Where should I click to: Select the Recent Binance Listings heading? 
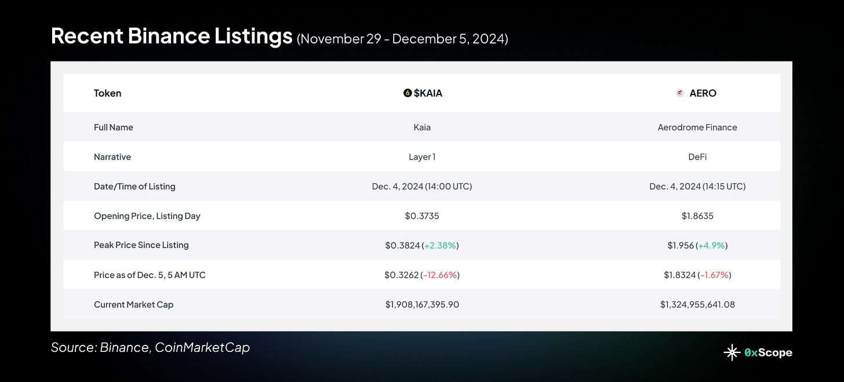click(x=172, y=36)
